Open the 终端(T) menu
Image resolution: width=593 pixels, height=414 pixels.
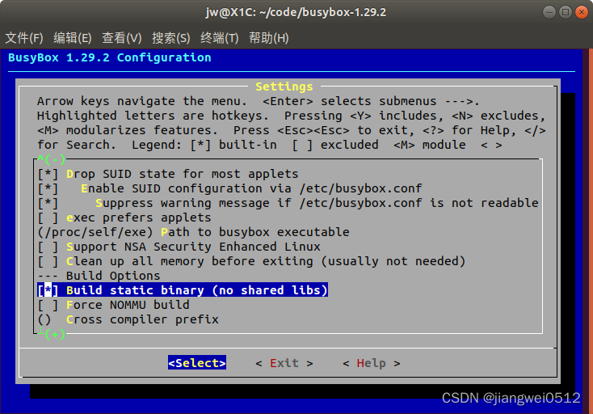coord(220,38)
